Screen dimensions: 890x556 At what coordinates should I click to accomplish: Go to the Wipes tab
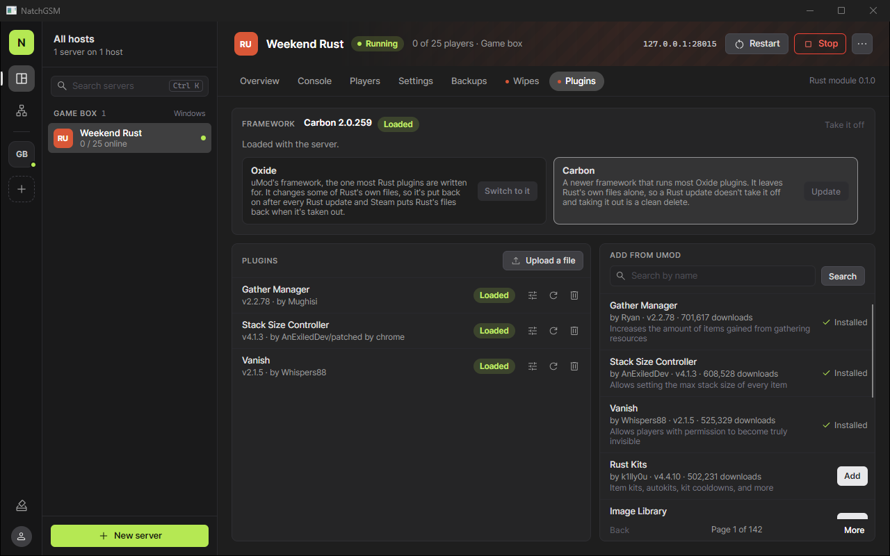tap(522, 81)
